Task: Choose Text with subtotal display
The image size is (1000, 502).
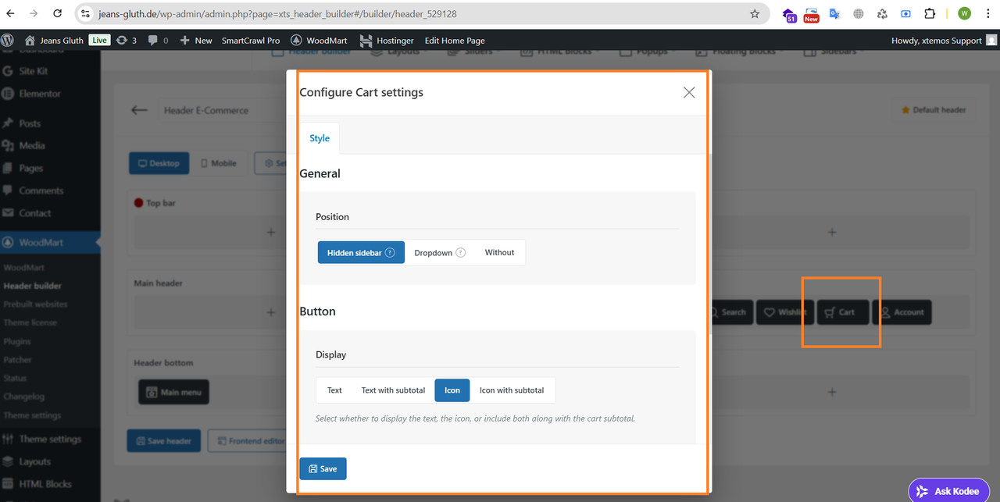Action: pyautogui.click(x=393, y=390)
